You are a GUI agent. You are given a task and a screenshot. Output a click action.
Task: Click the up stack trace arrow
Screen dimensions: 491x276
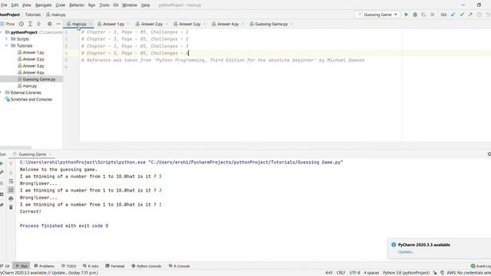pyautogui.click(x=11, y=163)
